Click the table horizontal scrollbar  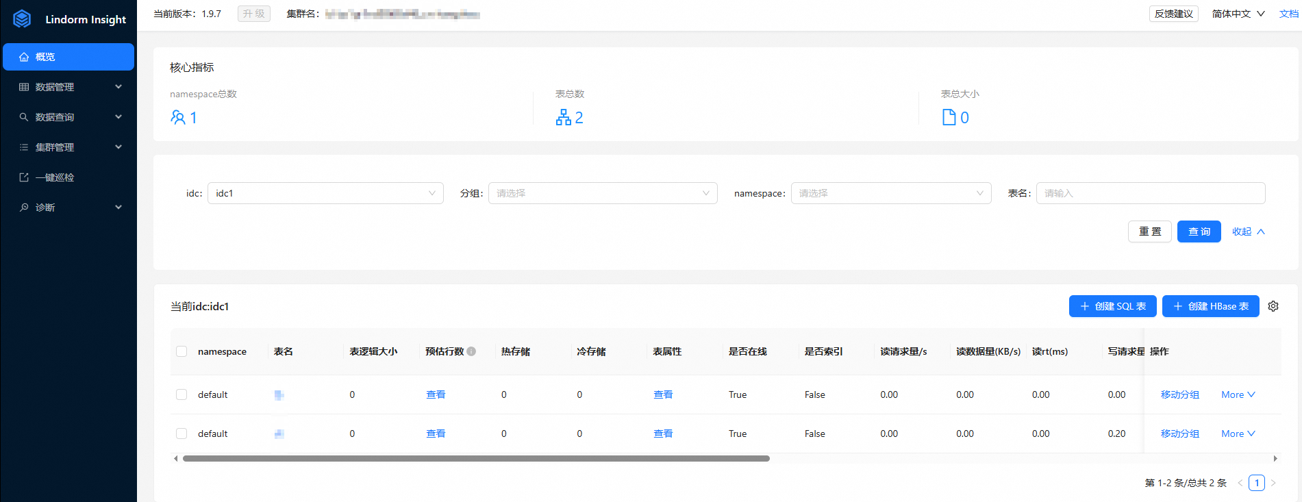pos(476,458)
